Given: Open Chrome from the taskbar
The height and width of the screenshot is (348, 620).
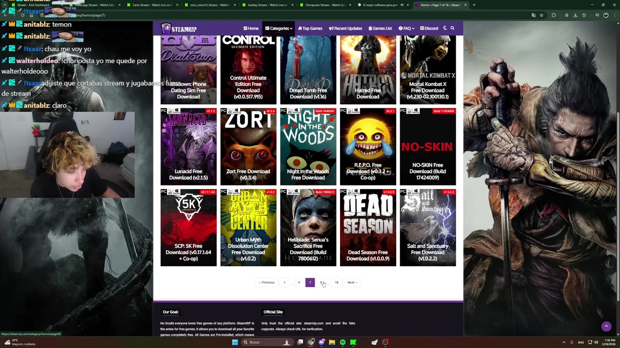Looking at the screenshot, I should [x=311, y=342].
